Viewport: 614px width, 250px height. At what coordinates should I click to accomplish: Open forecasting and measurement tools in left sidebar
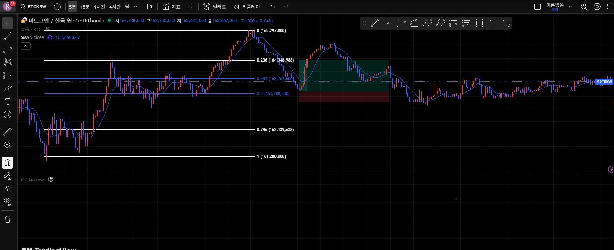tap(8, 75)
